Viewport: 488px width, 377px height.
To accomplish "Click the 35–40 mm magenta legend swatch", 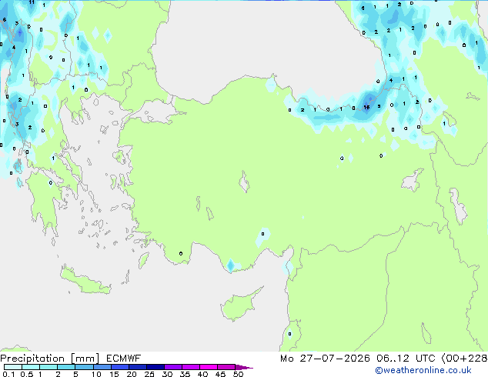I will (191, 367).
